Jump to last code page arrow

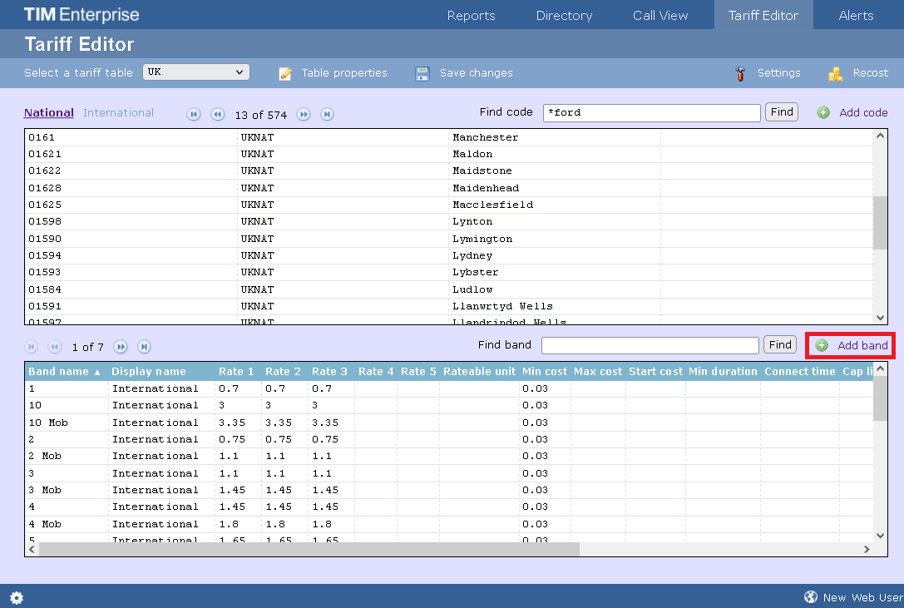pyautogui.click(x=328, y=115)
